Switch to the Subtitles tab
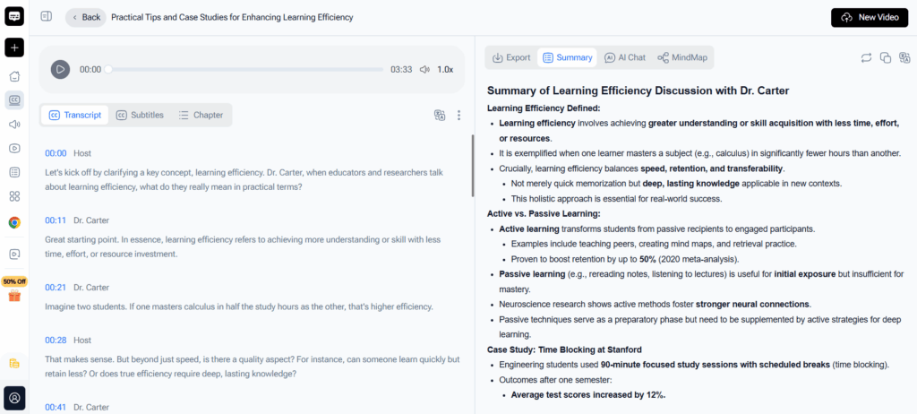917x414 pixels. coord(140,115)
